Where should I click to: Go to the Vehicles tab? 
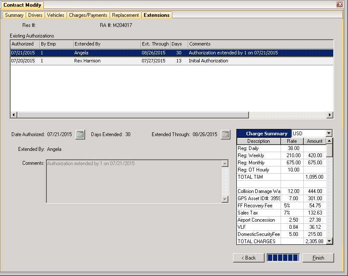coord(56,15)
